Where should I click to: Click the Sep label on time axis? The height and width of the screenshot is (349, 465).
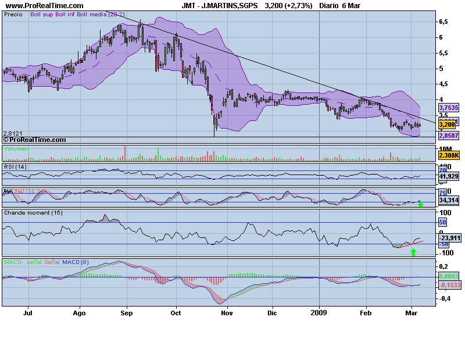(x=127, y=313)
